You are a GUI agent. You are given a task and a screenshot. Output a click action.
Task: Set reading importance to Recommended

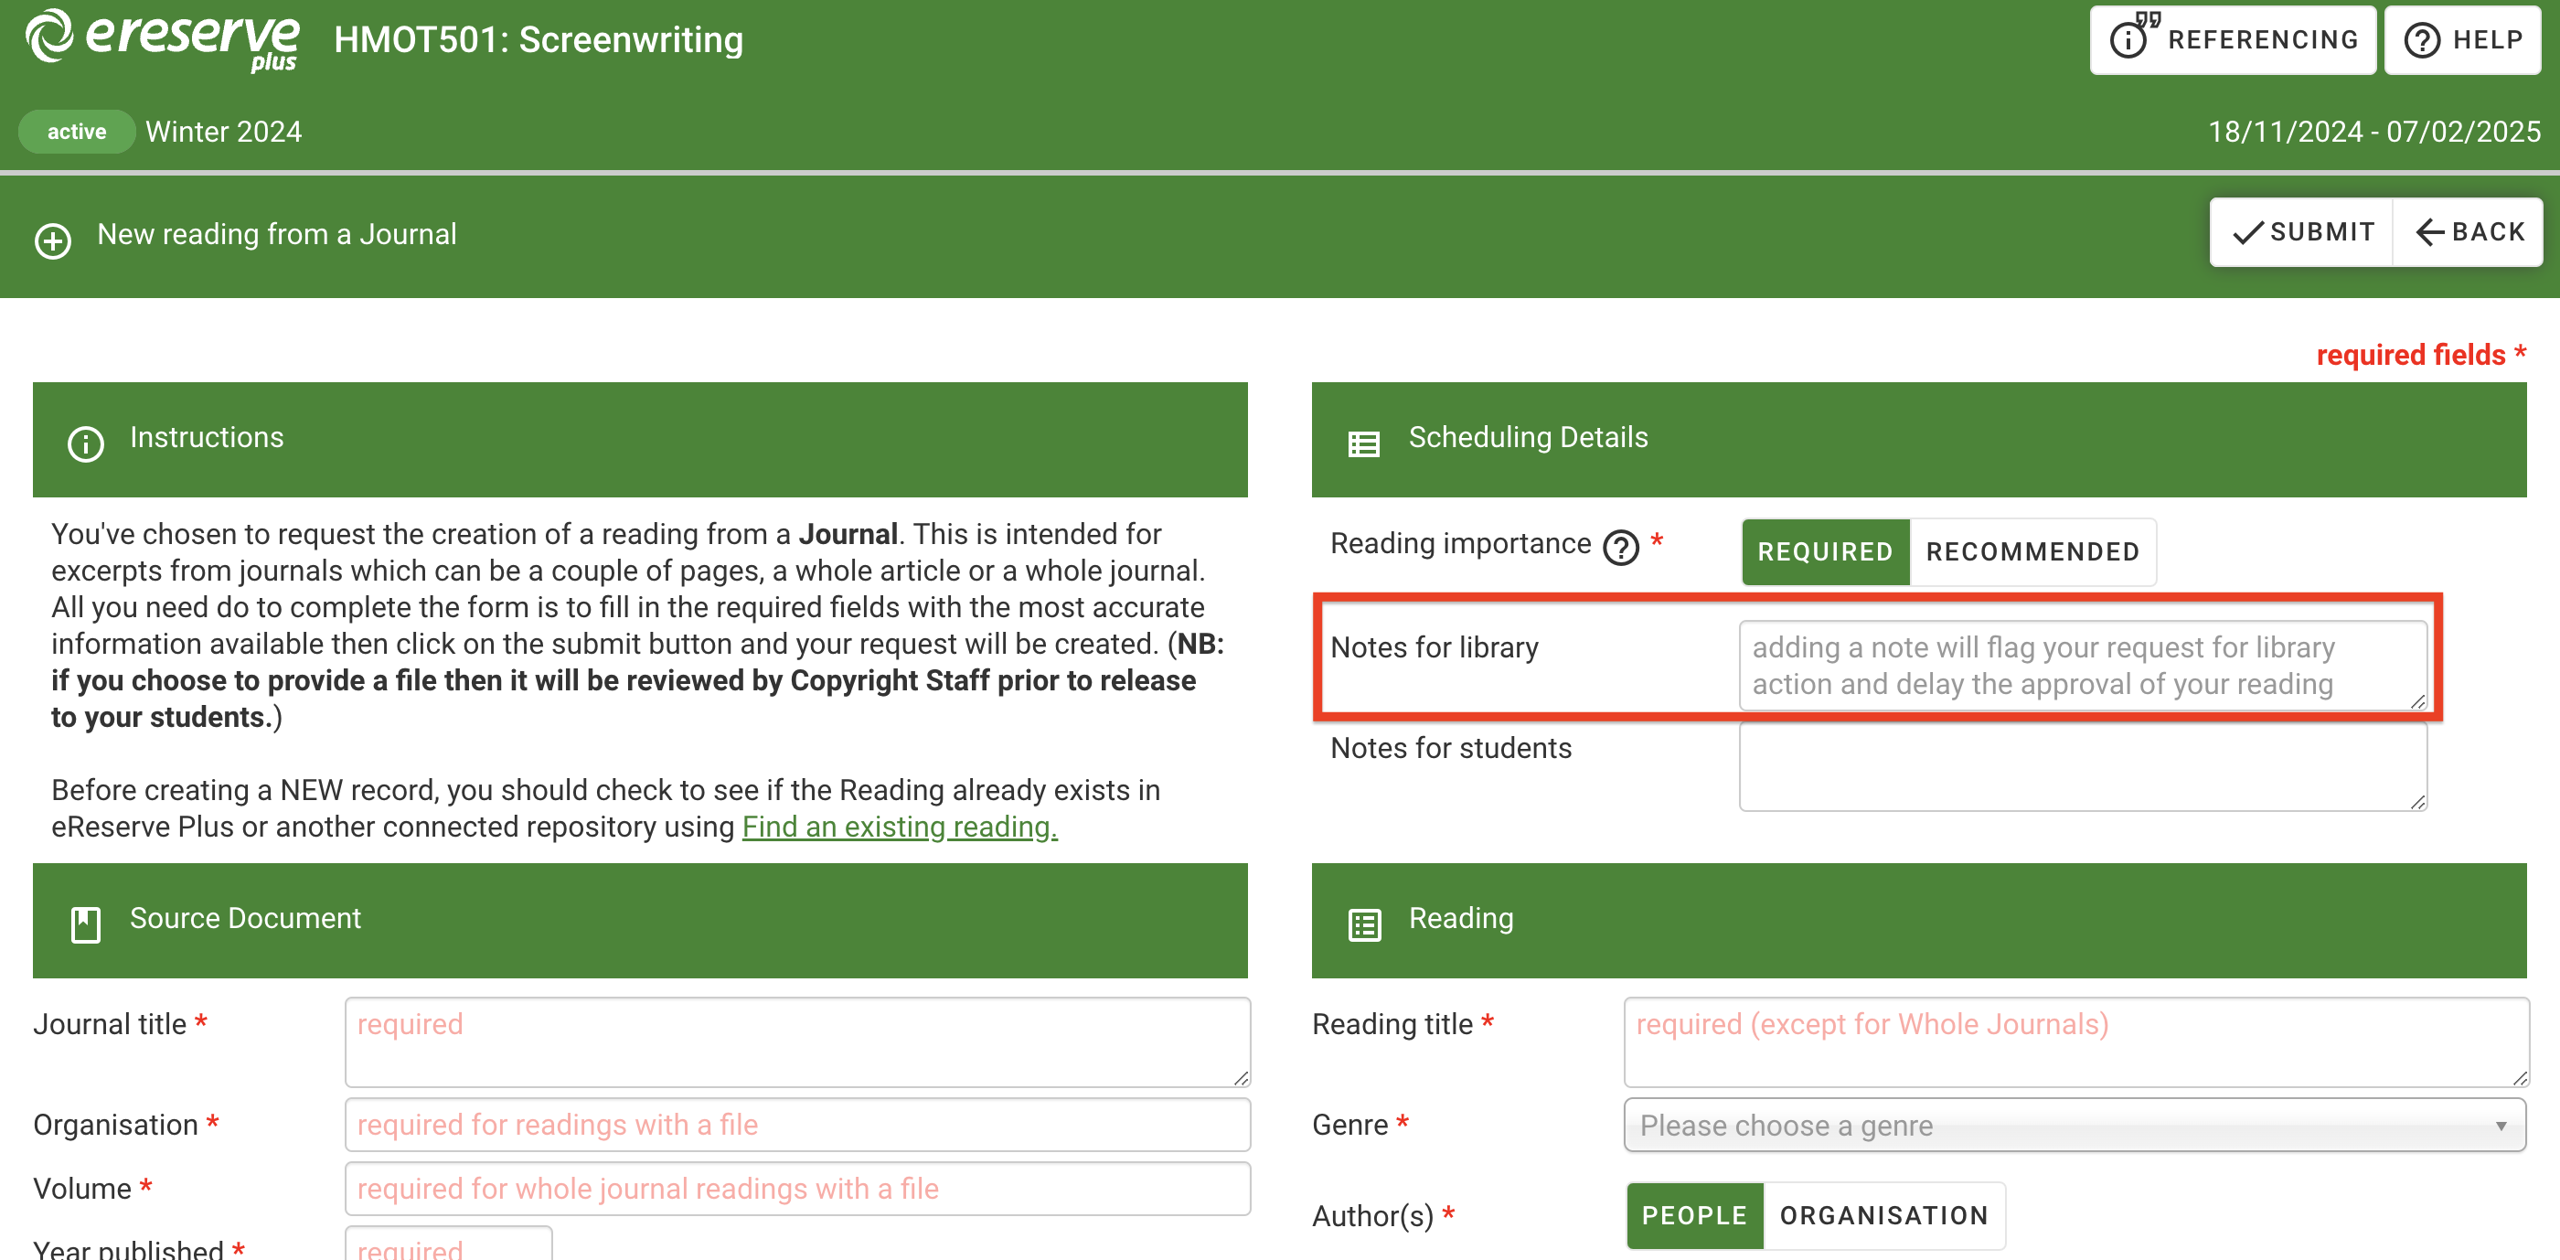point(2032,551)
